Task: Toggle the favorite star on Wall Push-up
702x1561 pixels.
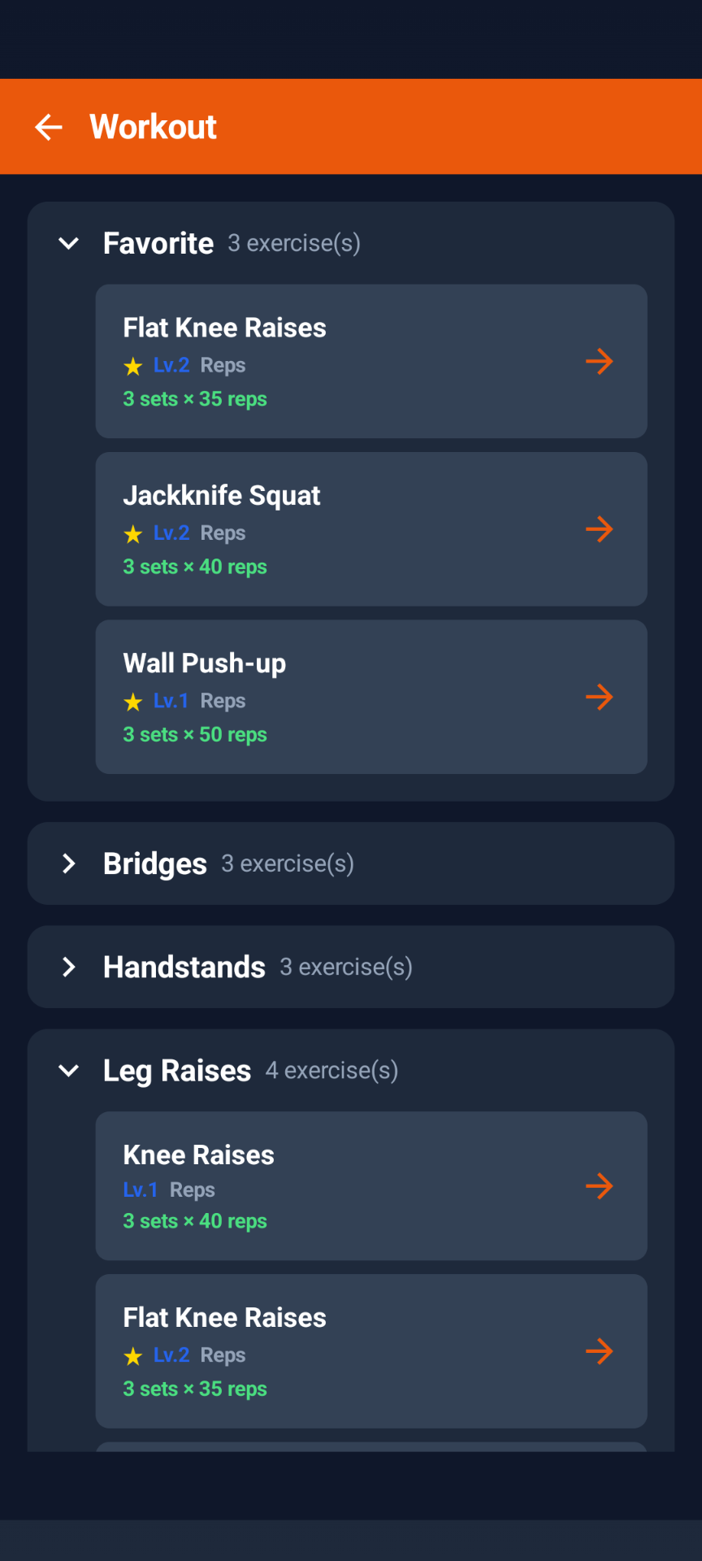Action: [133, 702]
